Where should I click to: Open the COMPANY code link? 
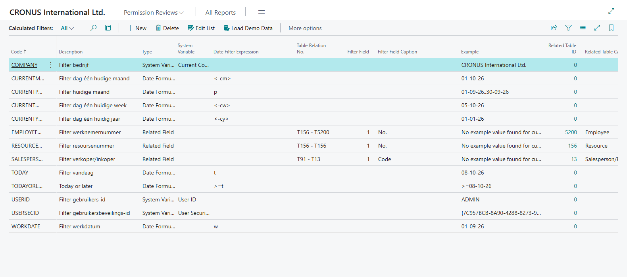25,65
